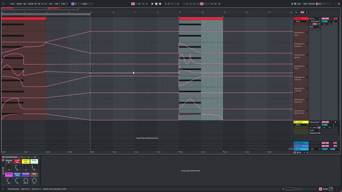Go to previous locator arrow
This screenshot has height=192, width=342.
click(x=295, y=15)
